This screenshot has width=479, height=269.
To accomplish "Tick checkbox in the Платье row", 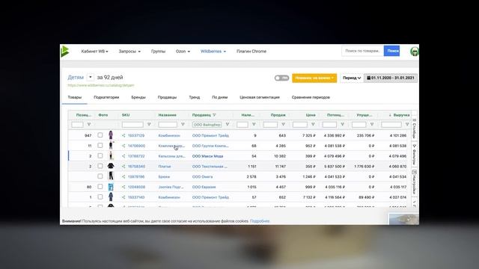I will pyautogui.click(x=100, y=166).
